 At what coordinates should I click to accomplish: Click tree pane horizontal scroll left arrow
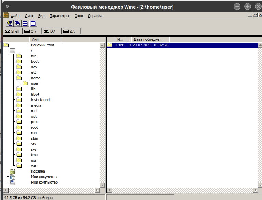[6, 190]
